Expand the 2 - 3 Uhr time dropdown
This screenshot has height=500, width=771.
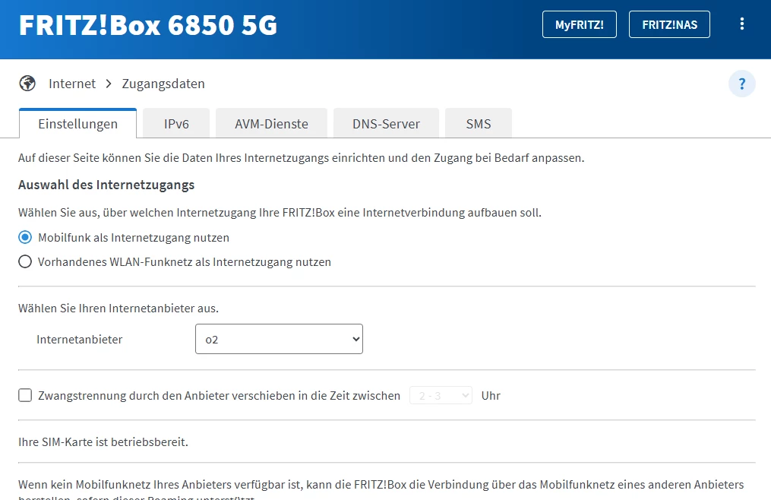[x=441, y=395]
